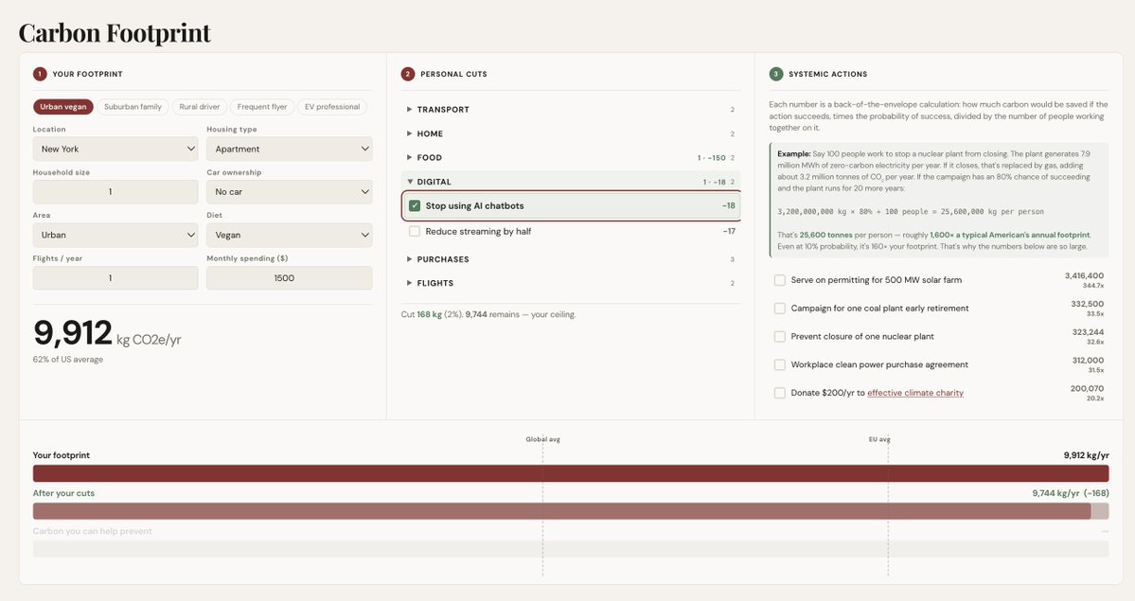Open the Housing type dropdown
The width and height of the screenshot is (1135, 601).
(x=290, y=149)
